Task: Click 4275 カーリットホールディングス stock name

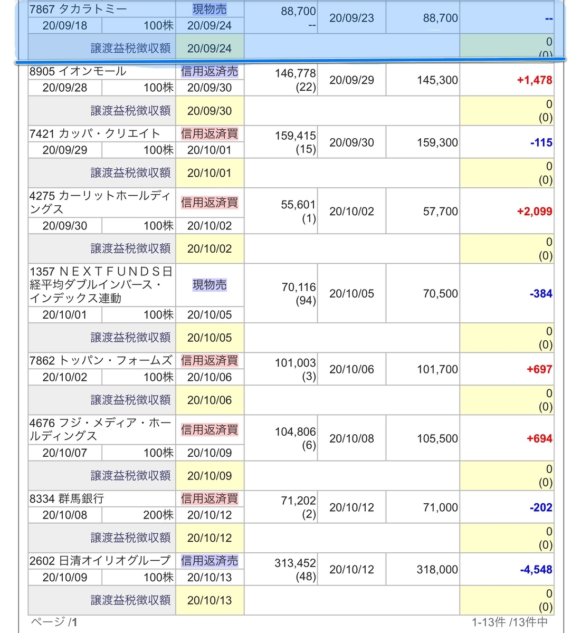Action: [100, 202]
